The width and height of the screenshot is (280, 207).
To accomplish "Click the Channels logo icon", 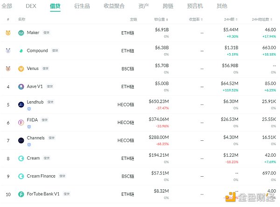I will coord(21,140).
